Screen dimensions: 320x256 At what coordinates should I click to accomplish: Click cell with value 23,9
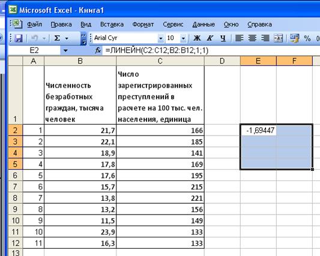pyautogui.click(x=80, y=232)
